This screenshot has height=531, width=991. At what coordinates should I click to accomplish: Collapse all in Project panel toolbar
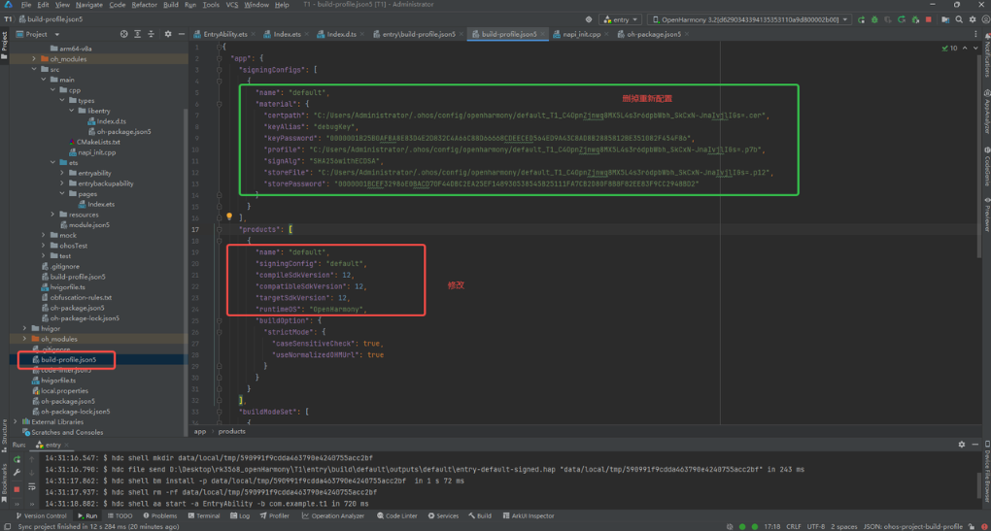pyautogui.click(x=152, y=34)
